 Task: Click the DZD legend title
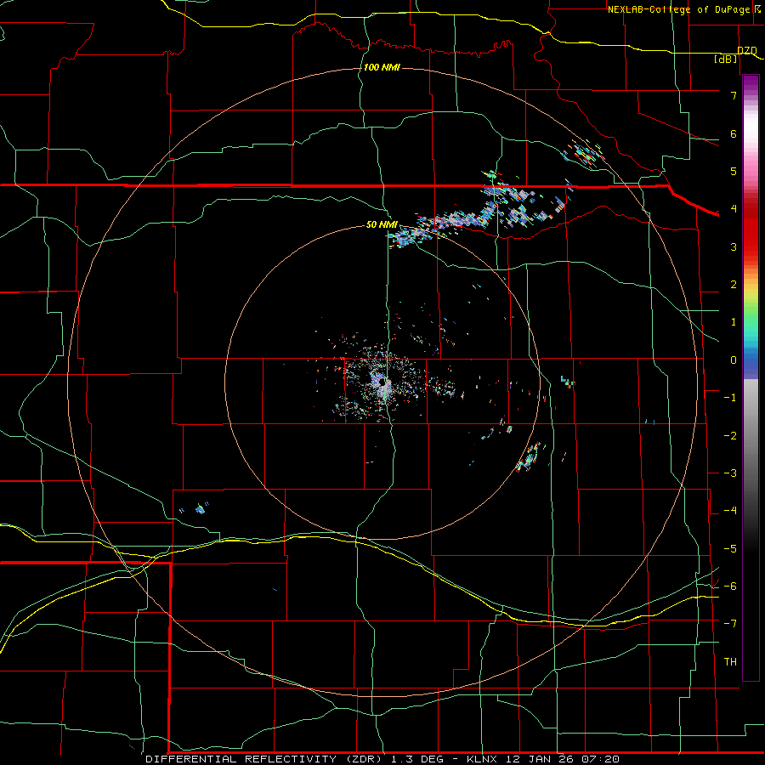pos(747,50)
